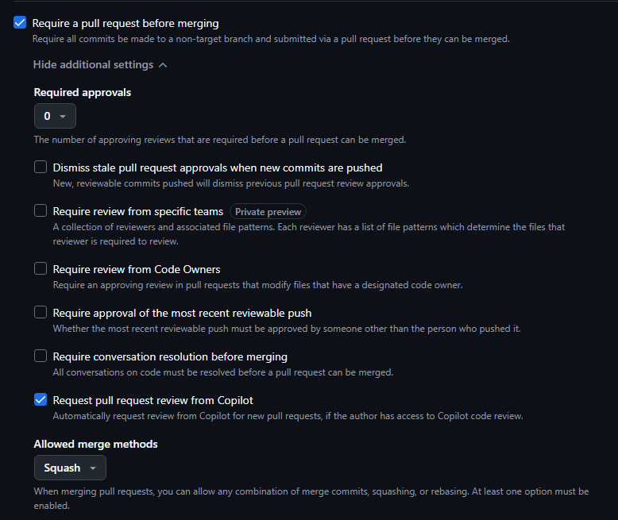Open the Allowed merge methods Squash dropdown
Viewport: 618px width, 520px height.
click(x=70, y=468)
